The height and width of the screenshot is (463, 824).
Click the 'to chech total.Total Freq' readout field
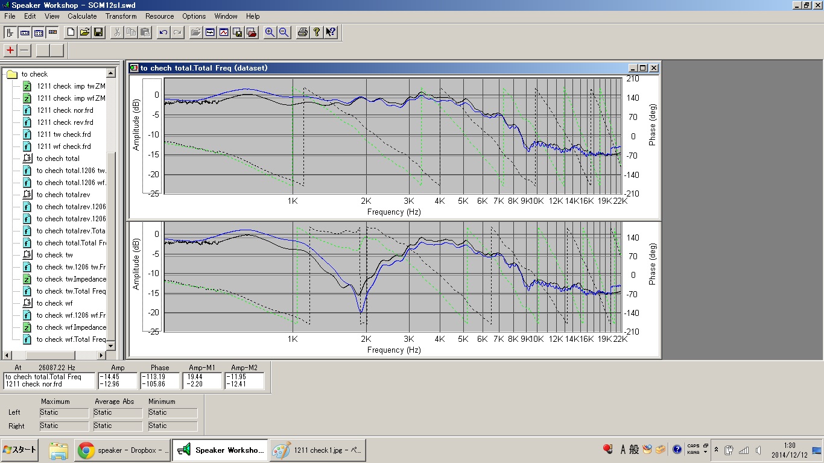click(49, 380)
